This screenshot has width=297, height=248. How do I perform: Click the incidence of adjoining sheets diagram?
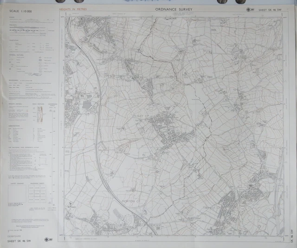17,194
